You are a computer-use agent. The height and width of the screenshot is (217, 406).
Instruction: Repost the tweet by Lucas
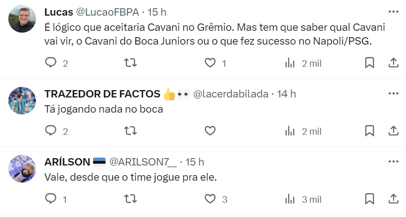click(131, 63)
